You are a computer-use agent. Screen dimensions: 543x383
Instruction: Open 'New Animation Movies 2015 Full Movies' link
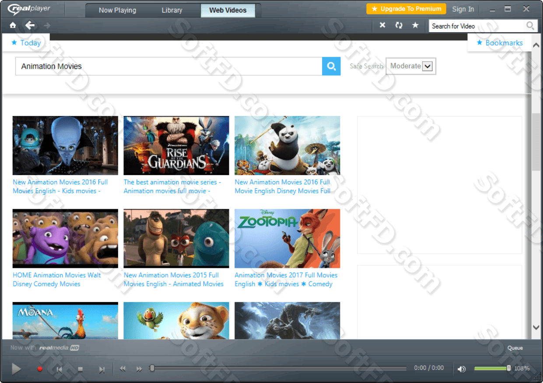click(x=174, y=279)
